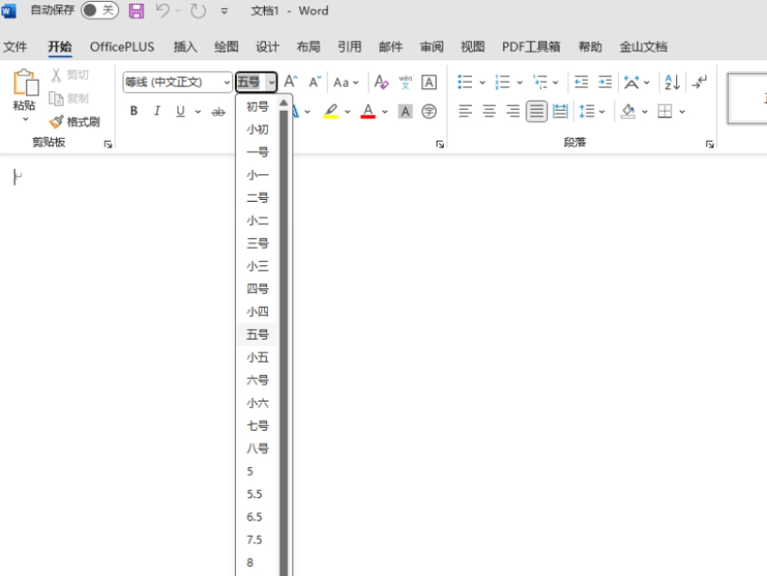767x576 pixels.
Task: Toggle the AutoSave switch
Action: 100,10
